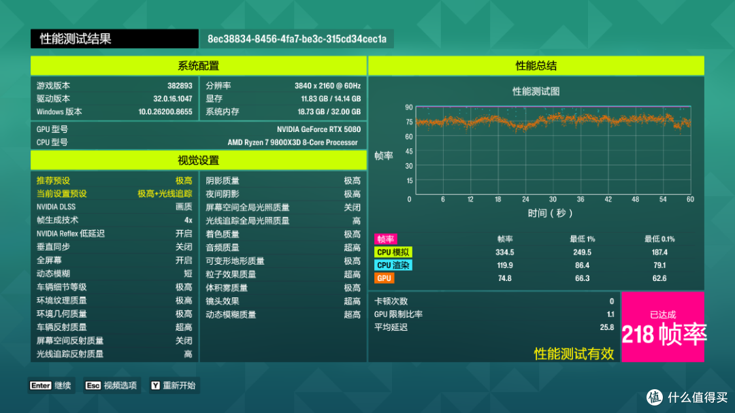Select the benchmark ID 8ec38834-8456-4fa7-be3c-315cd34cec1a
Image resolution: width=735 pixels, height=413 pixels.
click(x=297, y=39)
